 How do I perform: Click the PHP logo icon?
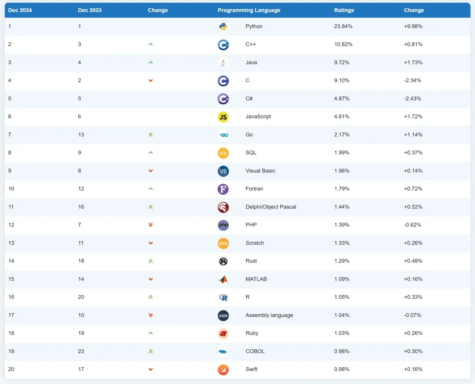coord(223,225)
